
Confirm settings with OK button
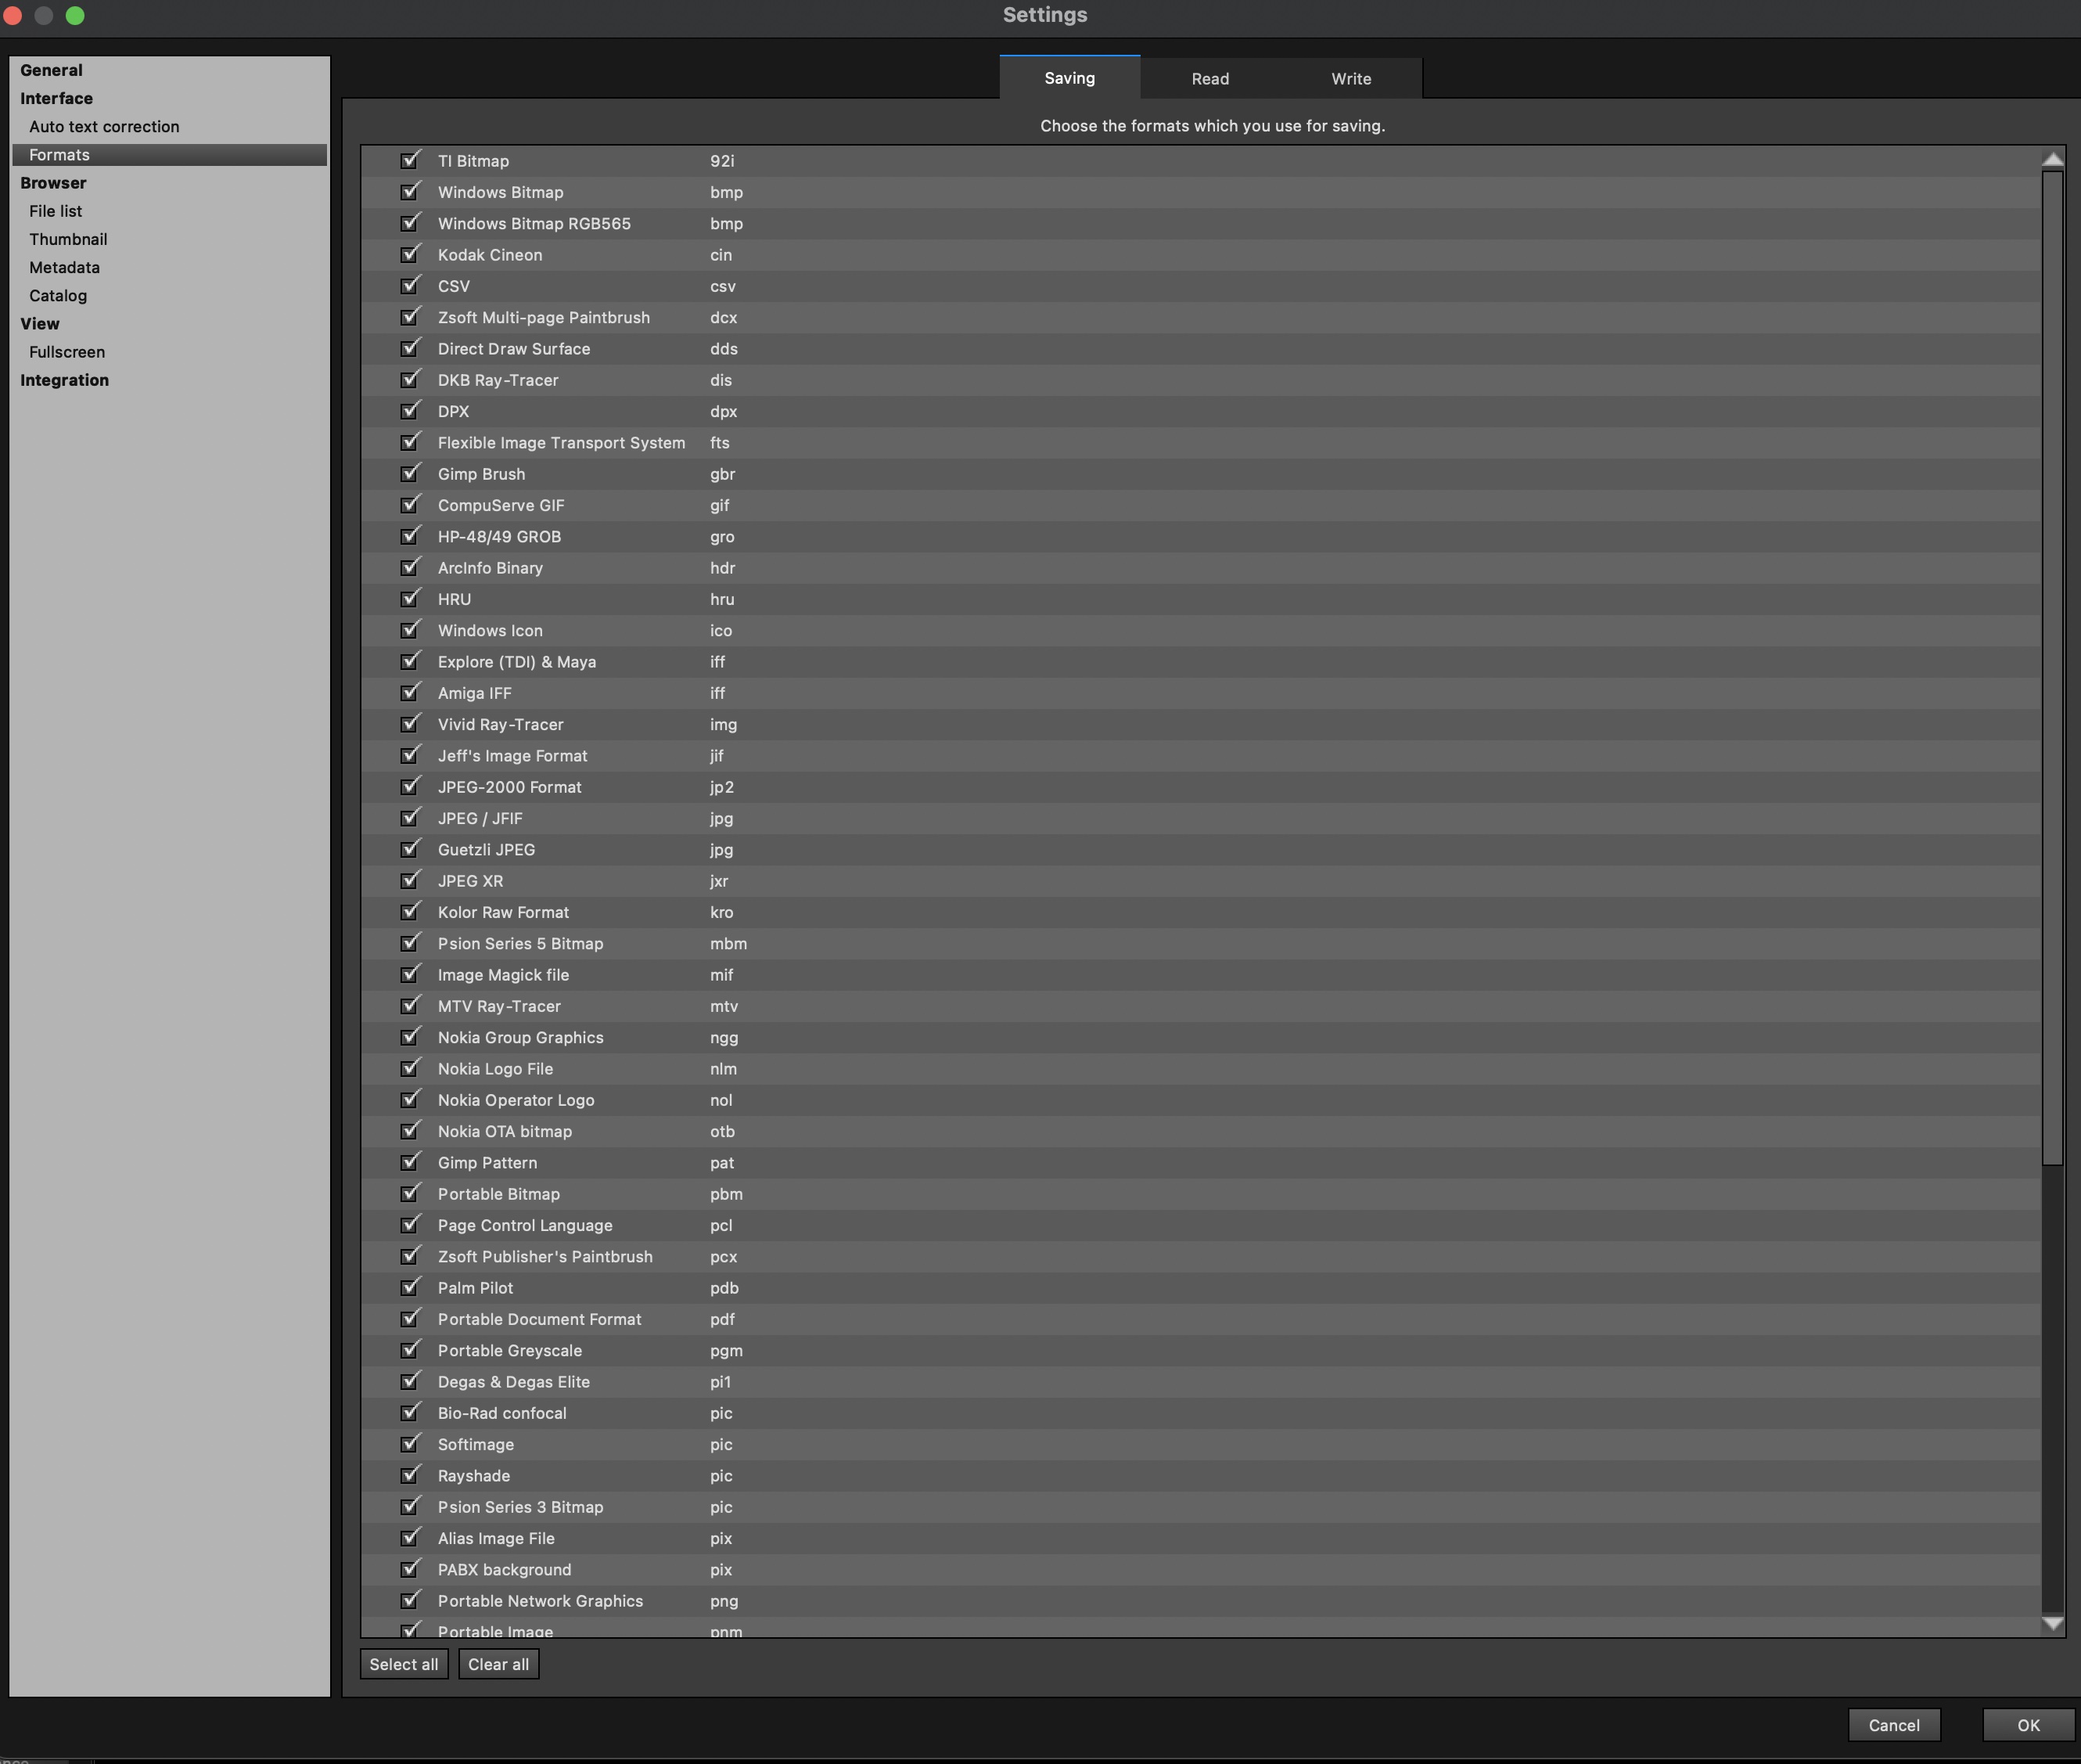(x=2027, y=1725)
